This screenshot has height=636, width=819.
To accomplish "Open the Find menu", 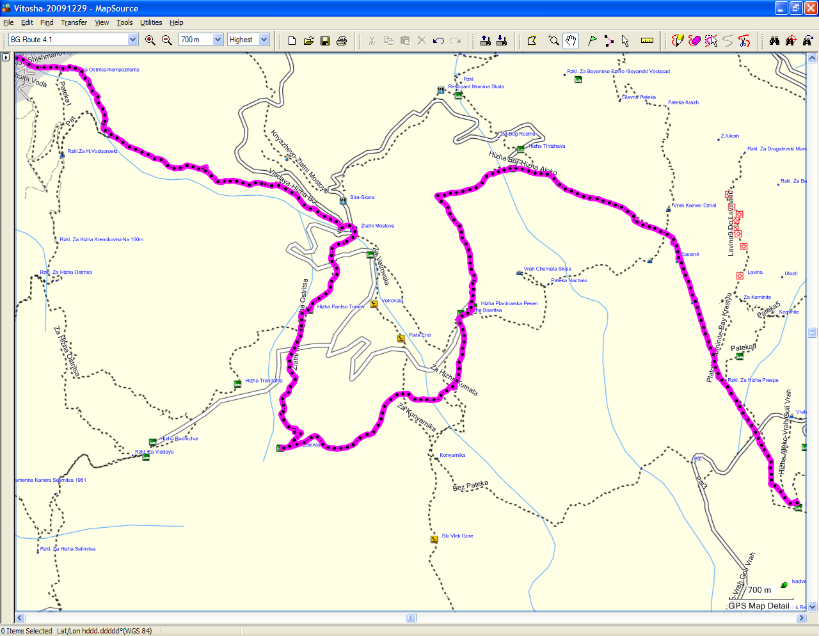I will 47,22.
